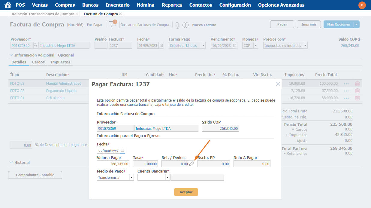This screenshot has width=371, height=208.
Task: Click the Valor a Pagar input field
Action: point(113,164)
